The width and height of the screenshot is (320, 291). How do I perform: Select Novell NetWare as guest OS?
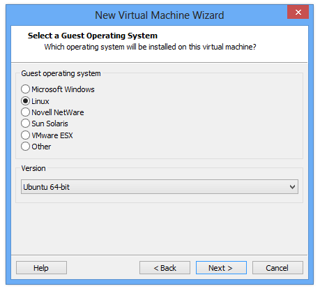click(25, 112)
